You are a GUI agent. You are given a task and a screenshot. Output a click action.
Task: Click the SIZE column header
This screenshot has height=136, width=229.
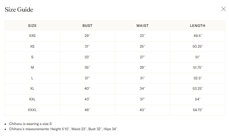32,26
